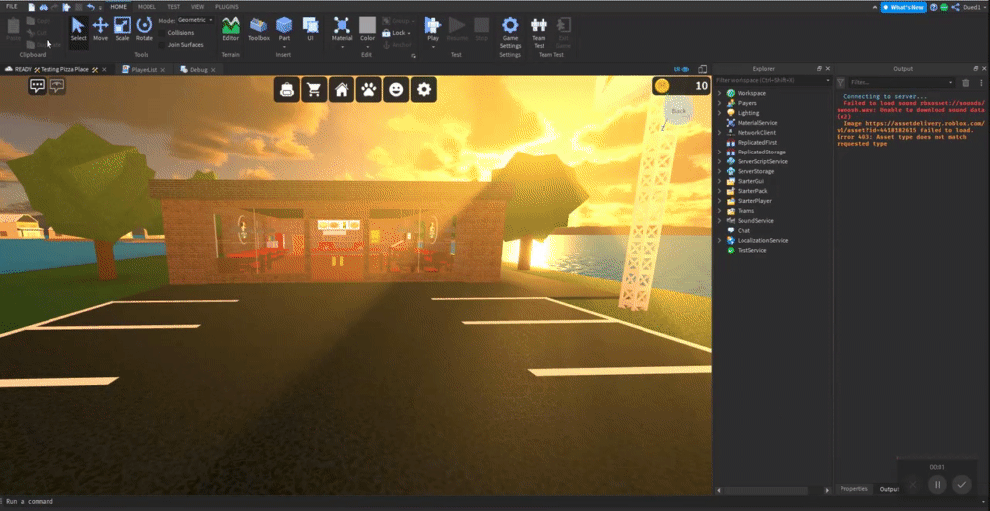Screen dimensions: 990x511
Task: Expand the Players node
Action: coord(719,103)
